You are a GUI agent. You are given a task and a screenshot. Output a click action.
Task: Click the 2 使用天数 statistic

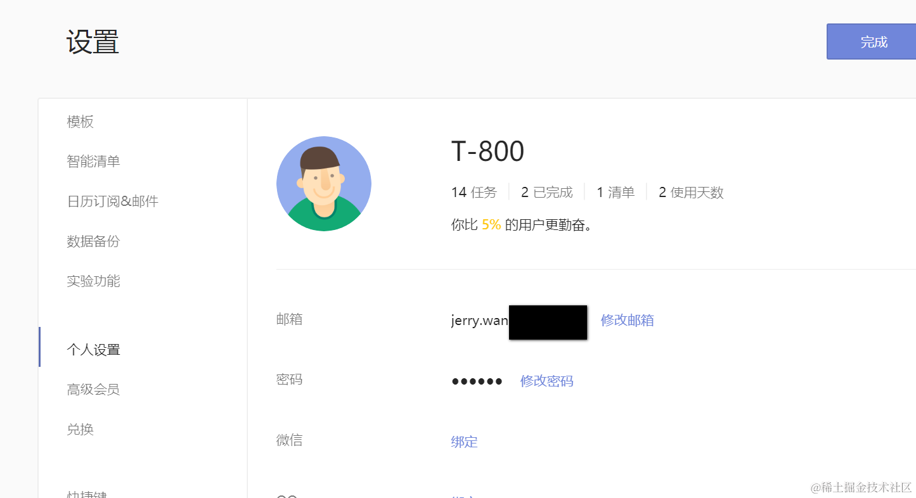pyautogui.click(x=691, y=192)
